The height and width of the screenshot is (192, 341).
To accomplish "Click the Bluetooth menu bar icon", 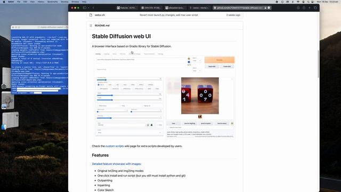I will [293, 2].
